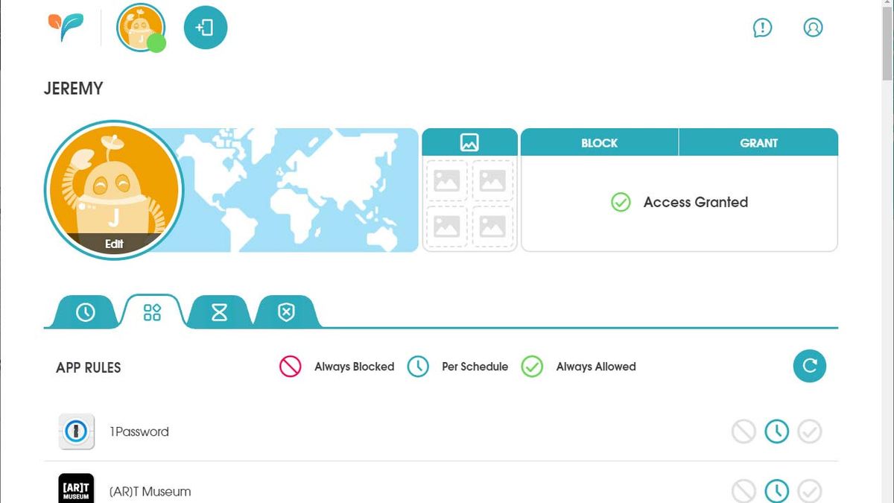Click the Always Blocked legend icon
The image size is (894, 503).
[289, 367]
